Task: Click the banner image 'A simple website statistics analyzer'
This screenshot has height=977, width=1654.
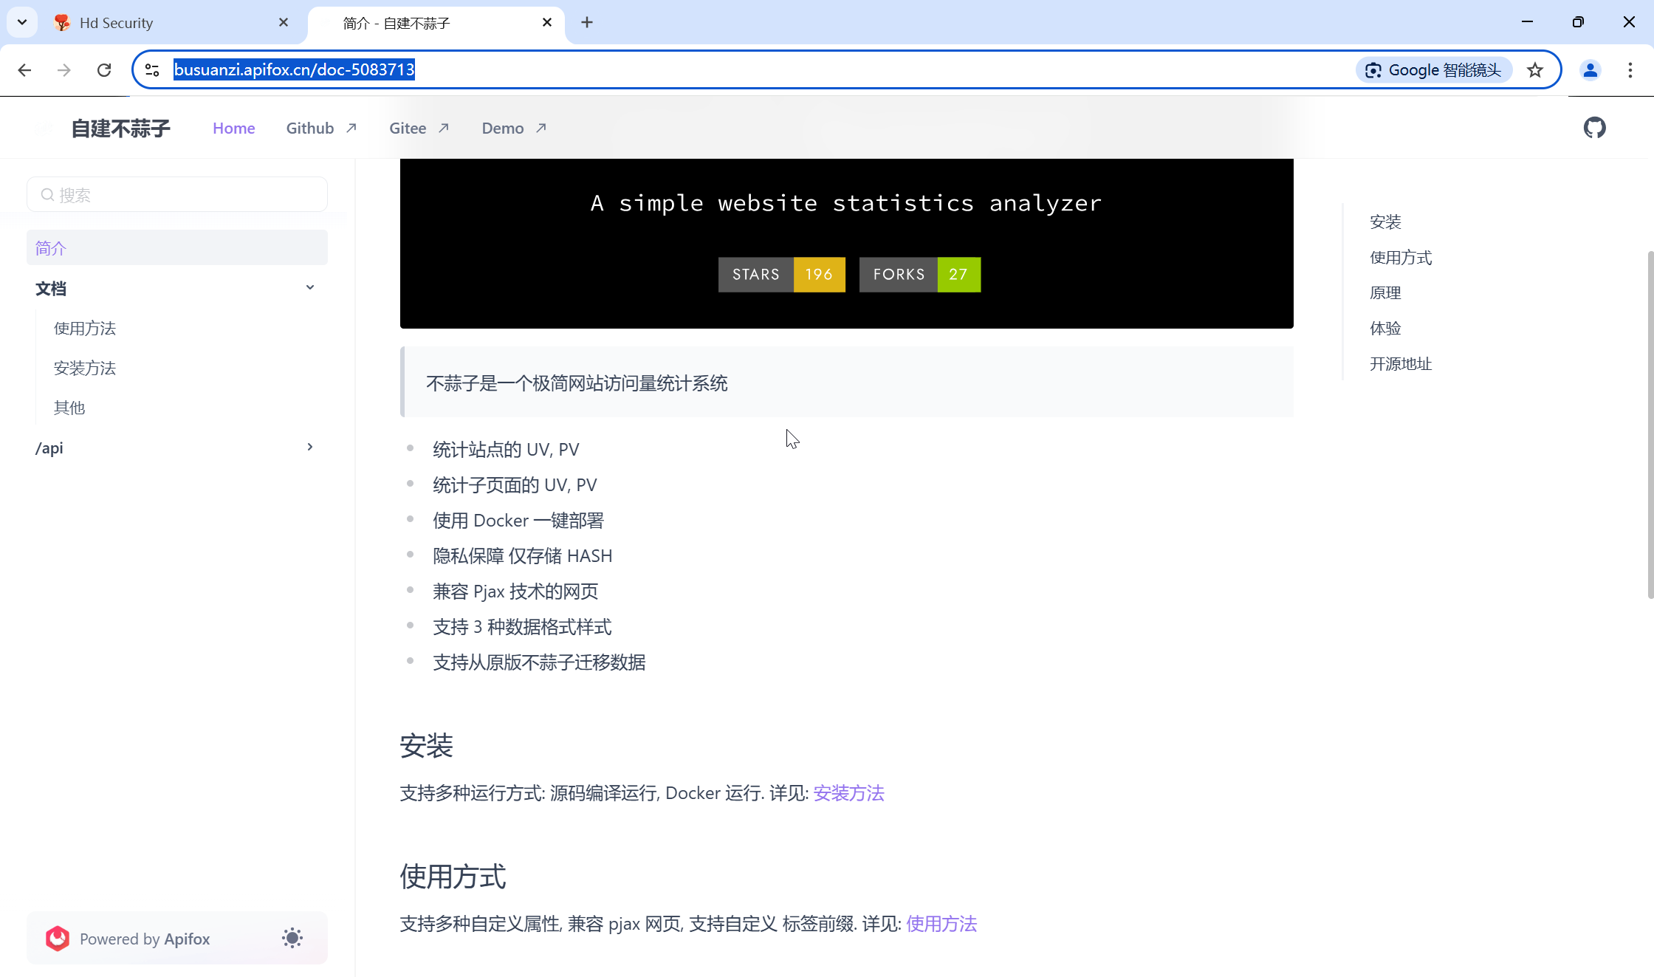Action: point(846,243)
